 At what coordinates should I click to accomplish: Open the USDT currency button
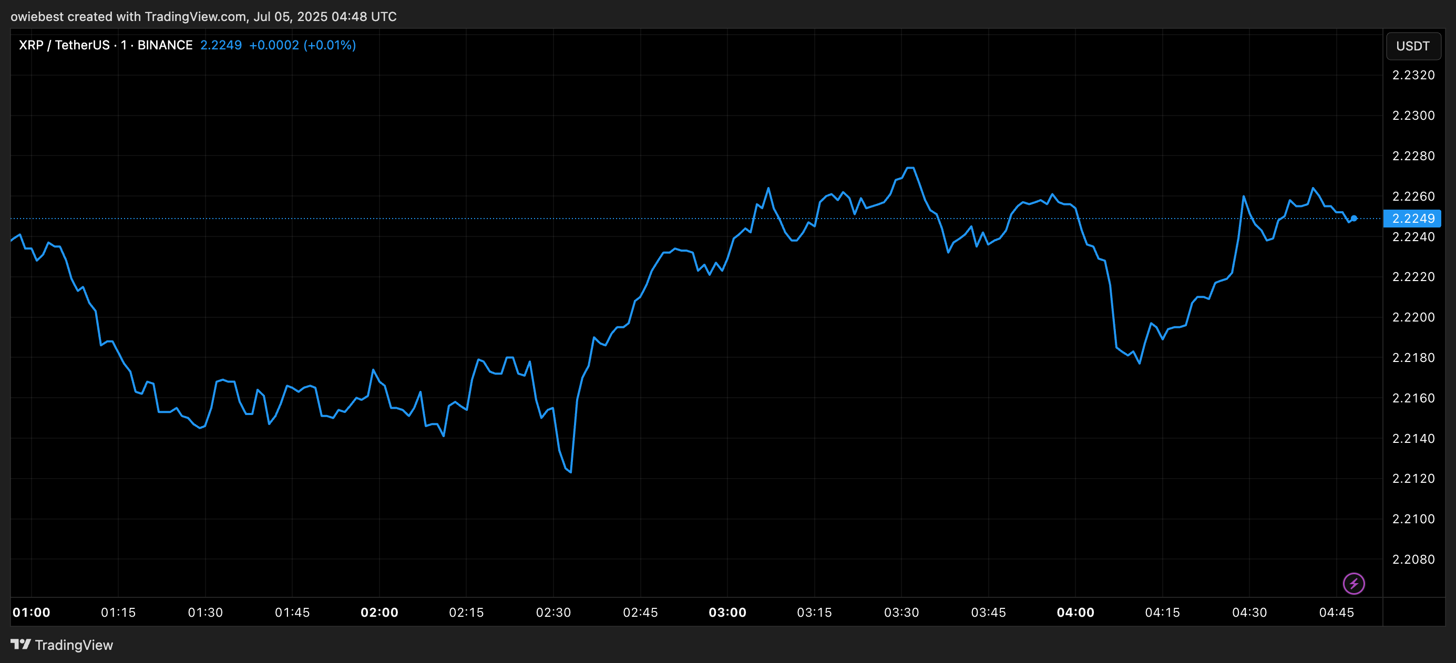(x=1413, y=46)
